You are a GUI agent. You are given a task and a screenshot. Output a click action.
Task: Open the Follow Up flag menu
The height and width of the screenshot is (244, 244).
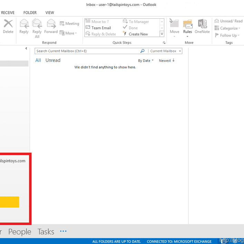pos(227,35)
